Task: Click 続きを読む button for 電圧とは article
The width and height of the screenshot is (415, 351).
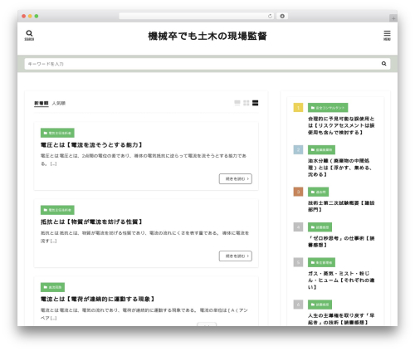Action: (236, 178)
